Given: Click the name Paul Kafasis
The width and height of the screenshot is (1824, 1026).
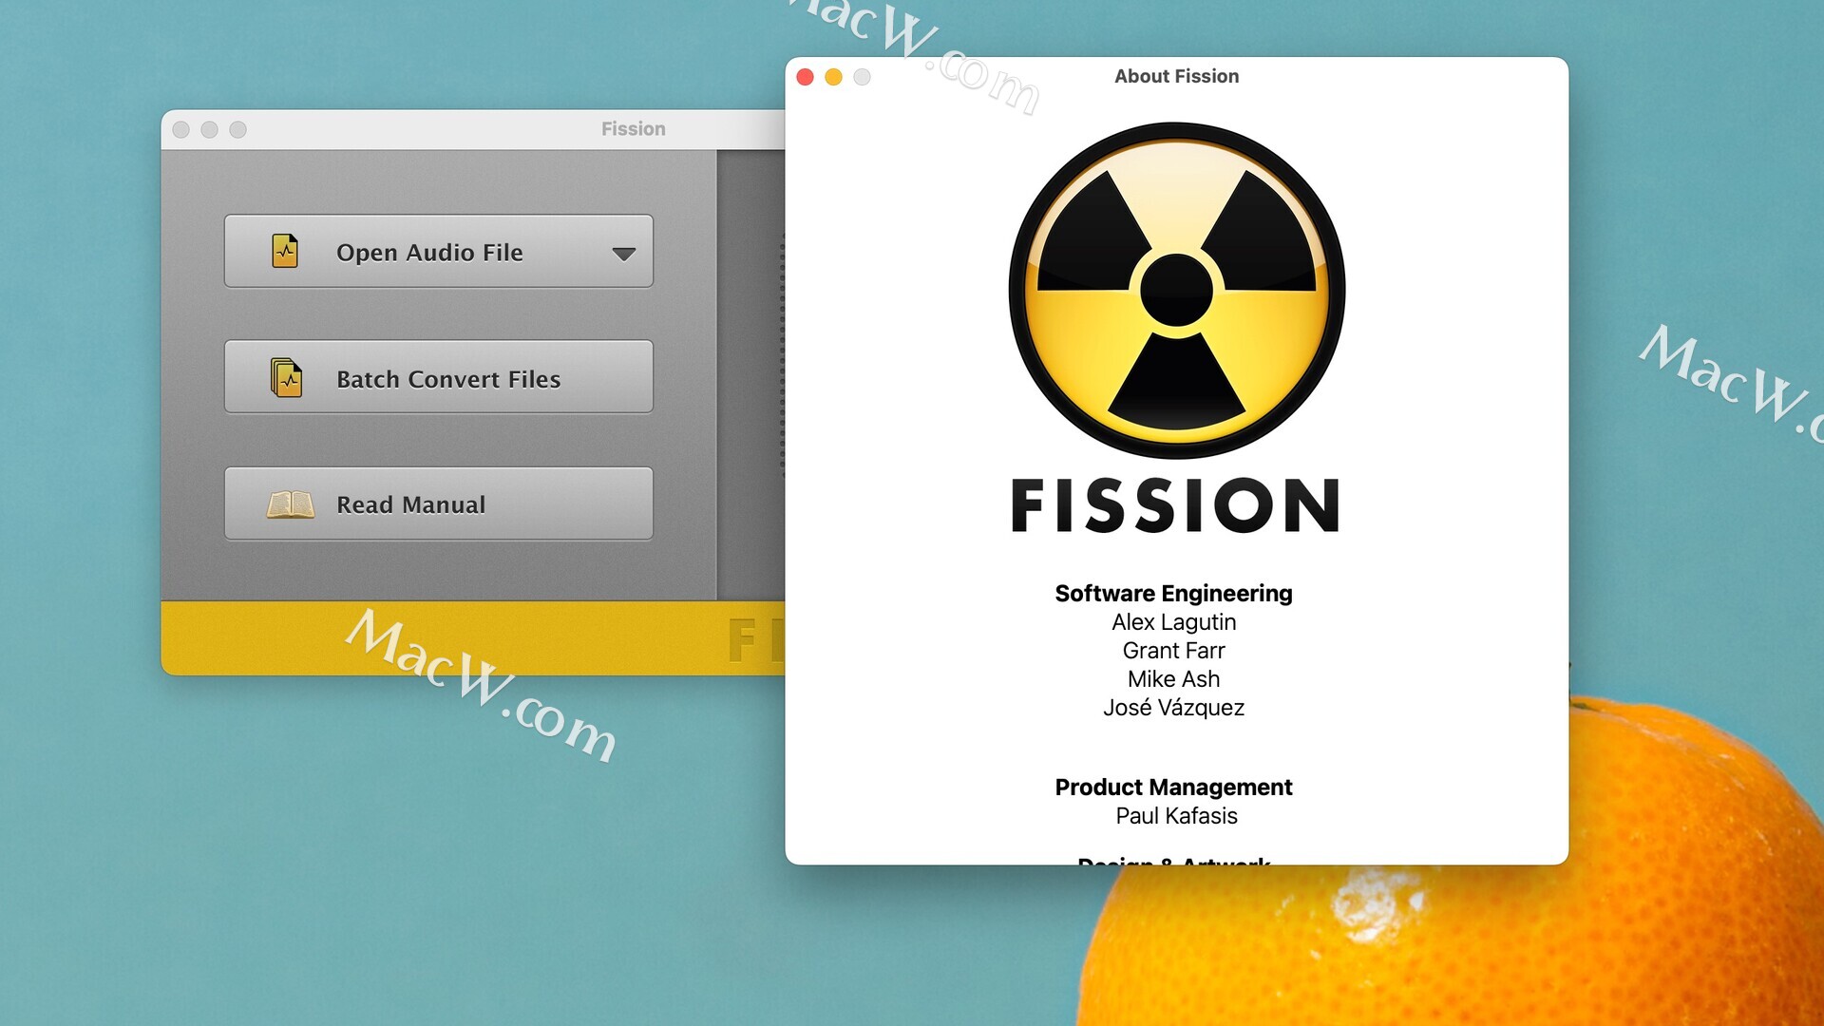Looking at the screenshot, I should 1176,816.
